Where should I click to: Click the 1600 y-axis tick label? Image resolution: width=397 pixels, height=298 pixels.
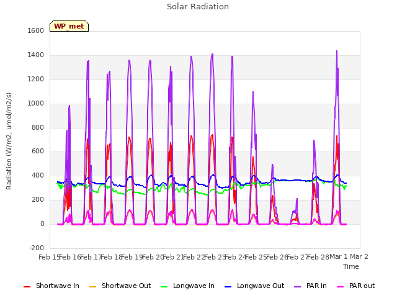point(36,30)
